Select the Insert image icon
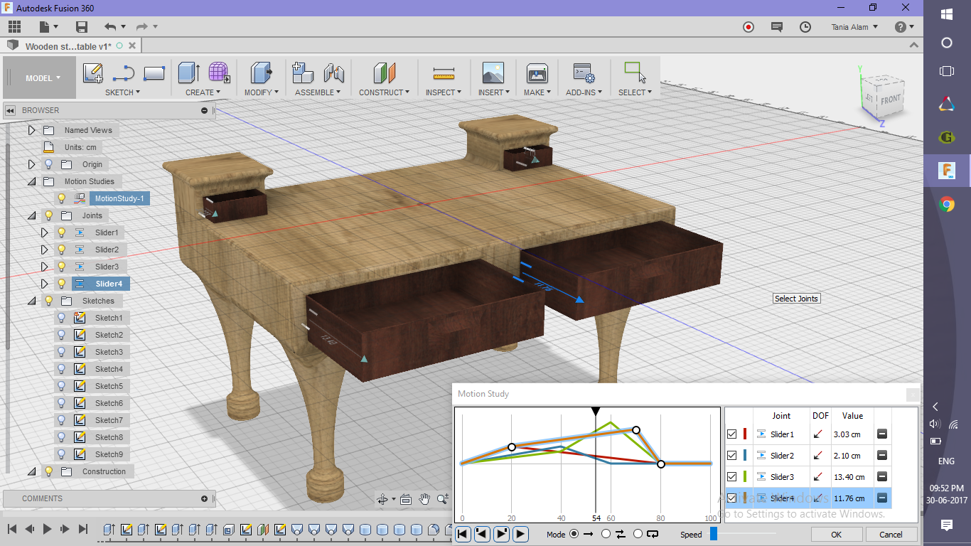Image resolution: width=971 pixels, height=546 pixels. (493, 73)
